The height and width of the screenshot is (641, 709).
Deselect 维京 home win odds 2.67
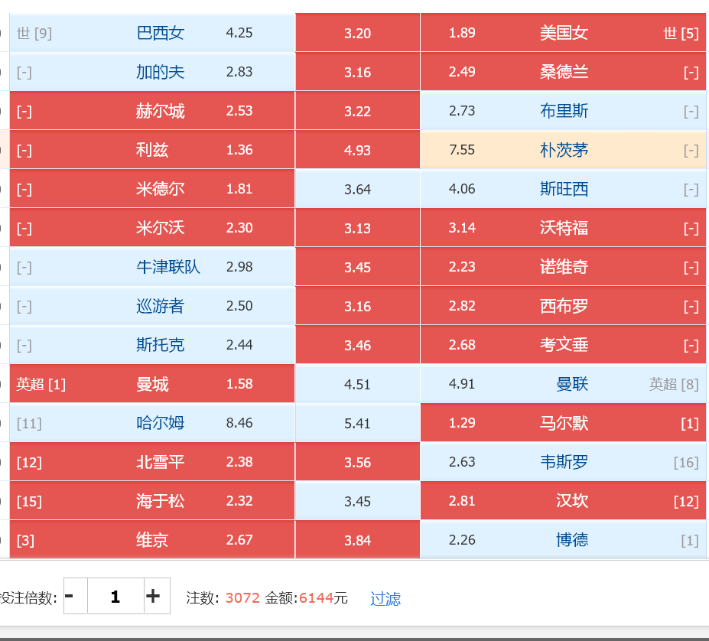tap(152, 540)
